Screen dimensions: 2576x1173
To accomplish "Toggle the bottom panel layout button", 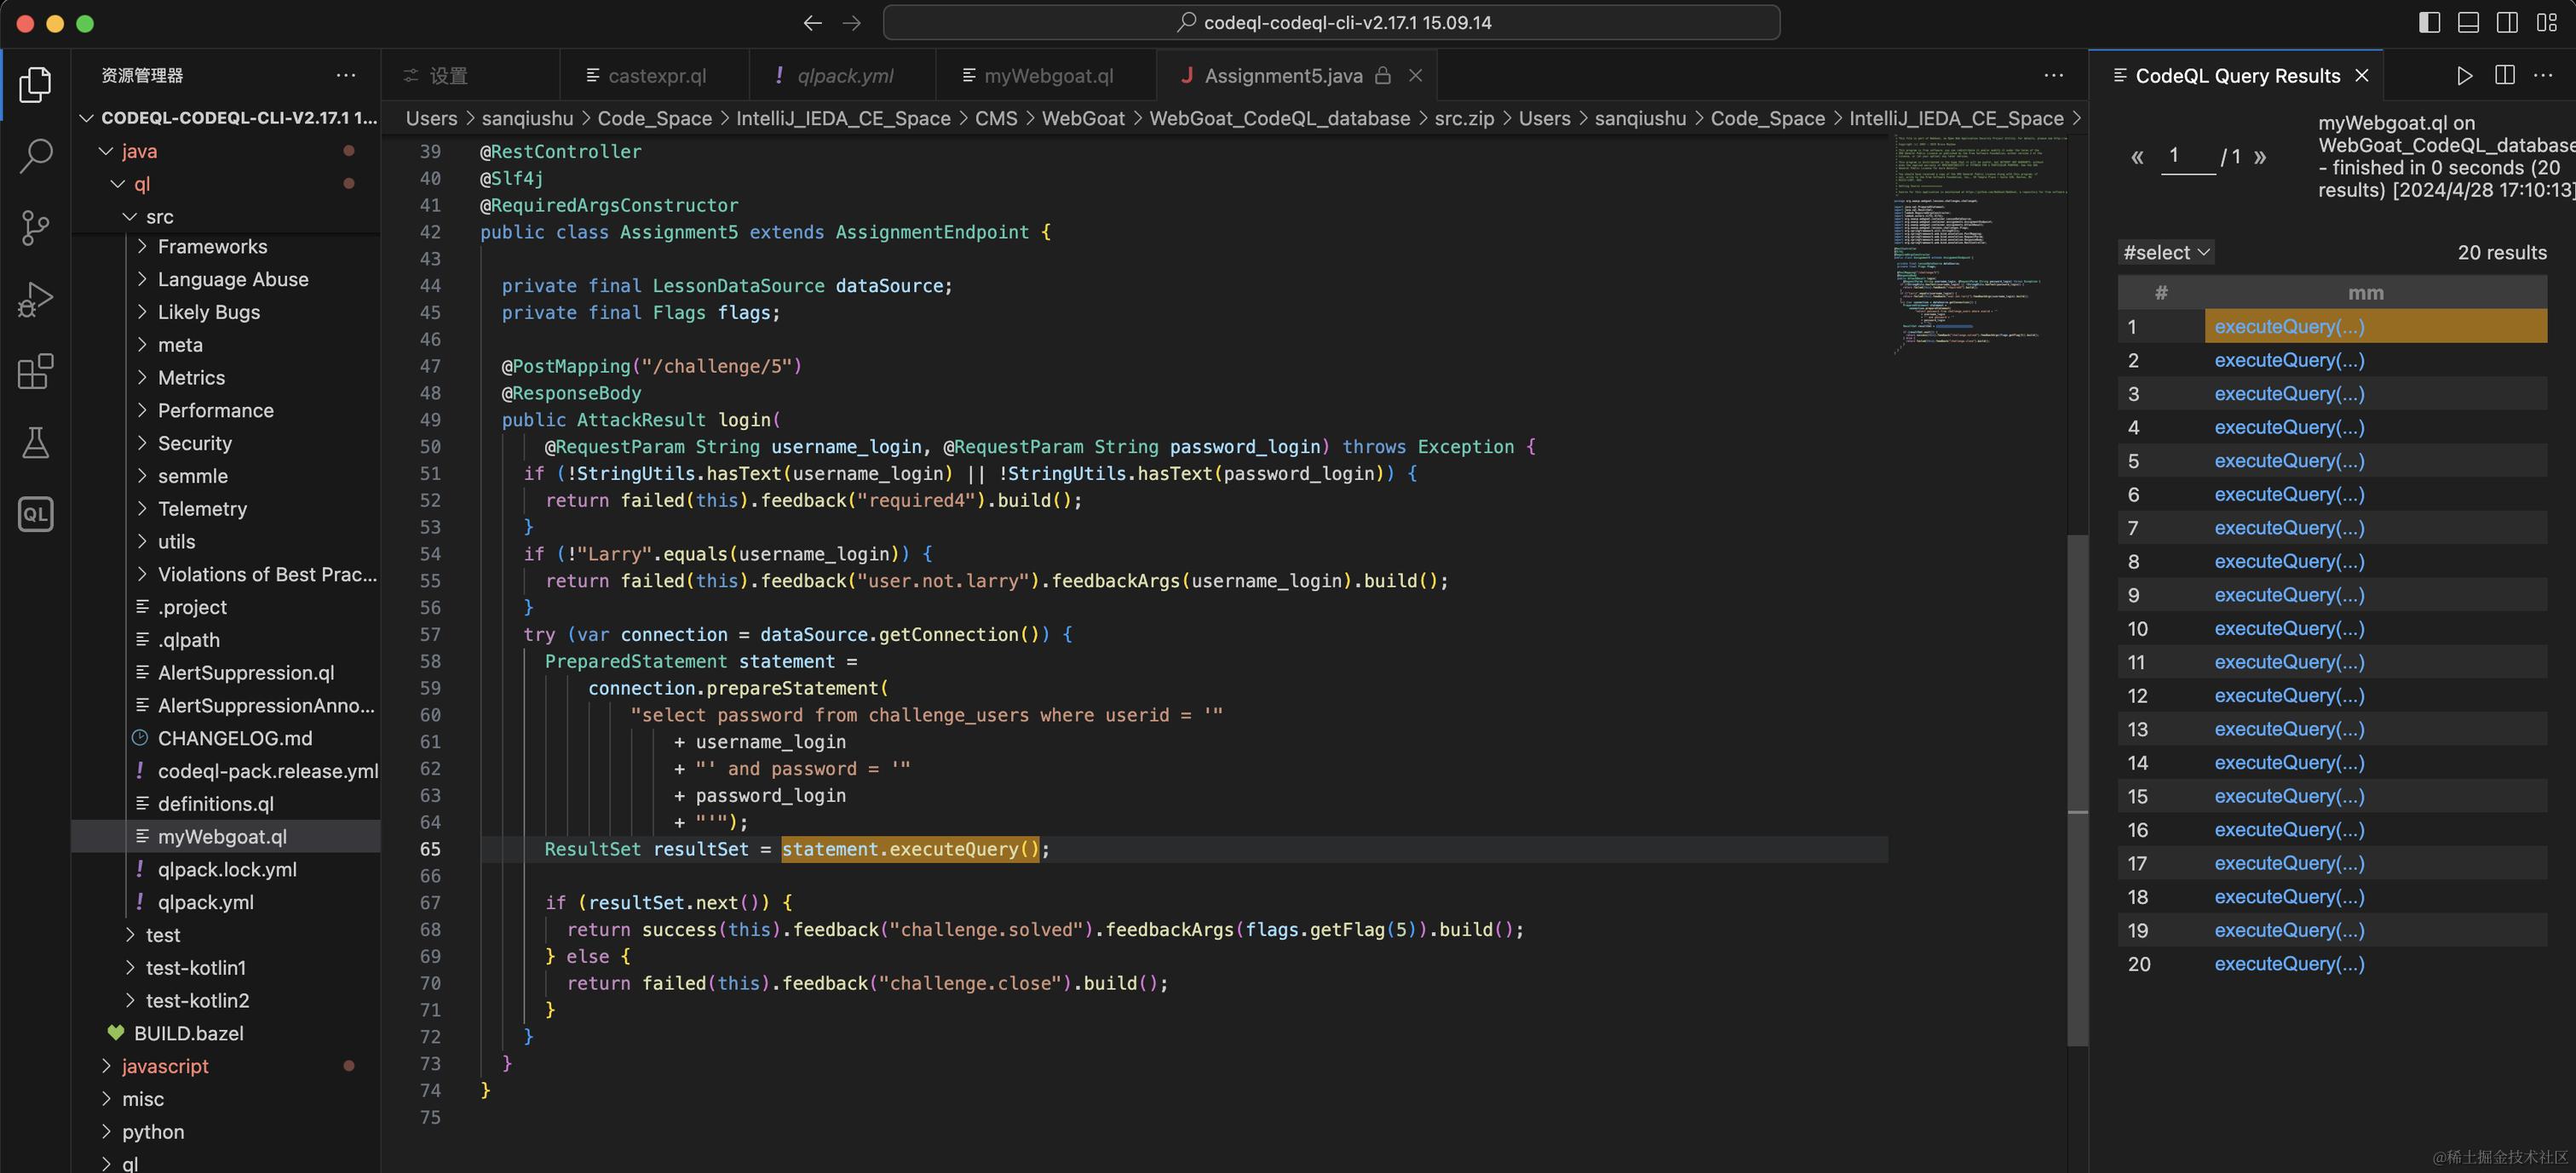I will (2468, 22).
